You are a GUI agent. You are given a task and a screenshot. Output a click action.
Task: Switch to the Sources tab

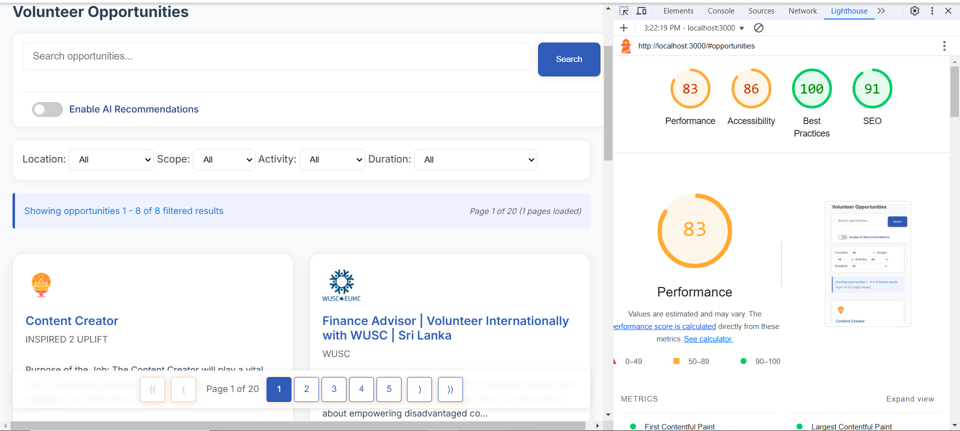(x=761, y=11)
